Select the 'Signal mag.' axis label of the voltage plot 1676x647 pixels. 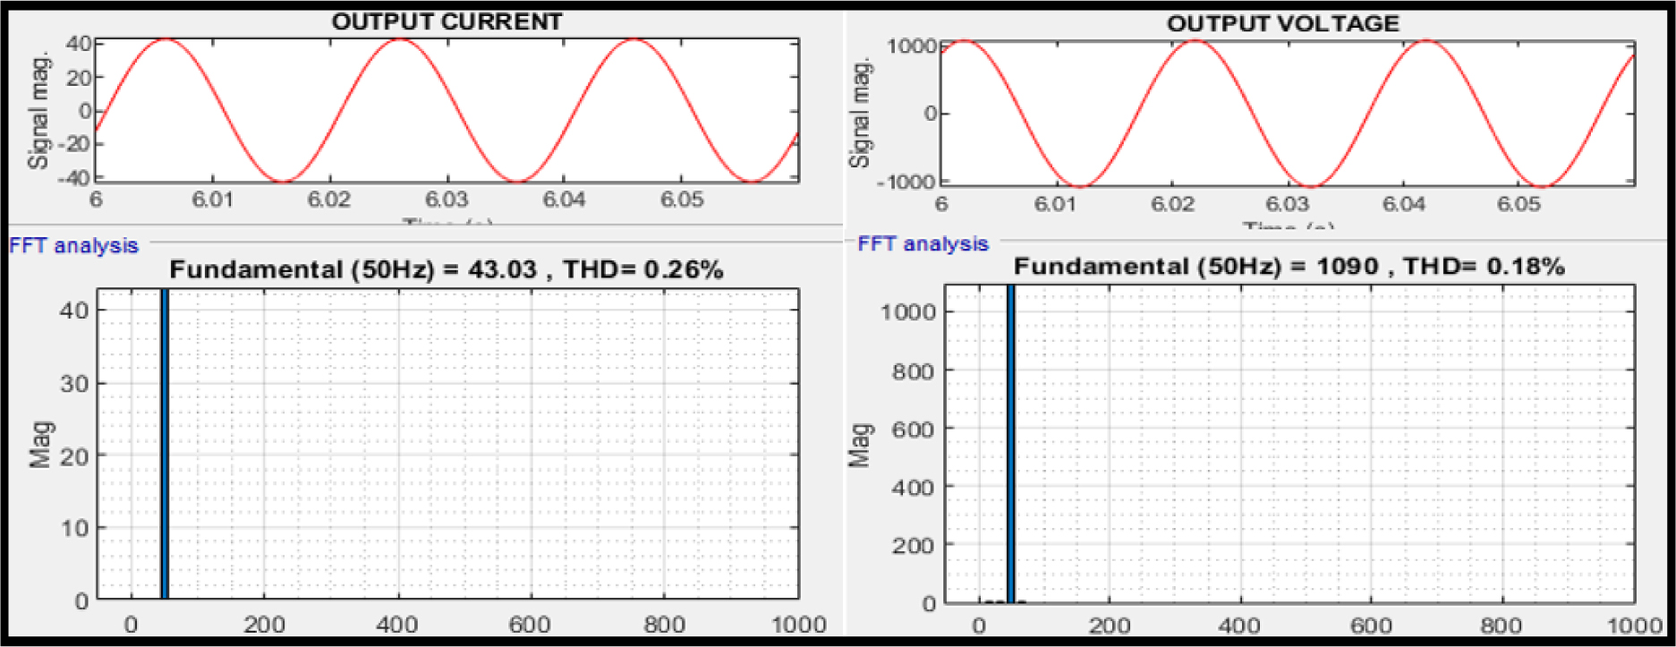860,113
